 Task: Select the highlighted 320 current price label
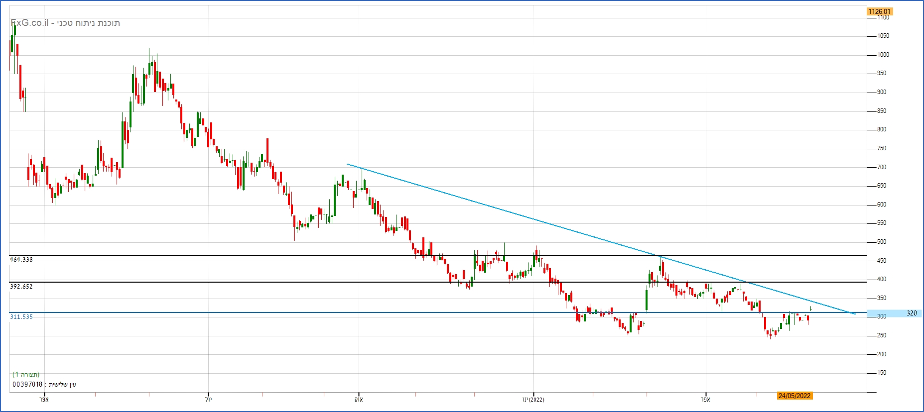(x=911, y=313)
